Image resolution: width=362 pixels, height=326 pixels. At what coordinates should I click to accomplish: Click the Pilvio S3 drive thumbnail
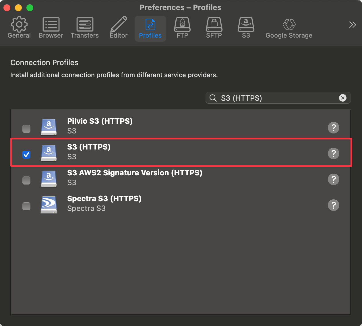(x=49, y=127)
